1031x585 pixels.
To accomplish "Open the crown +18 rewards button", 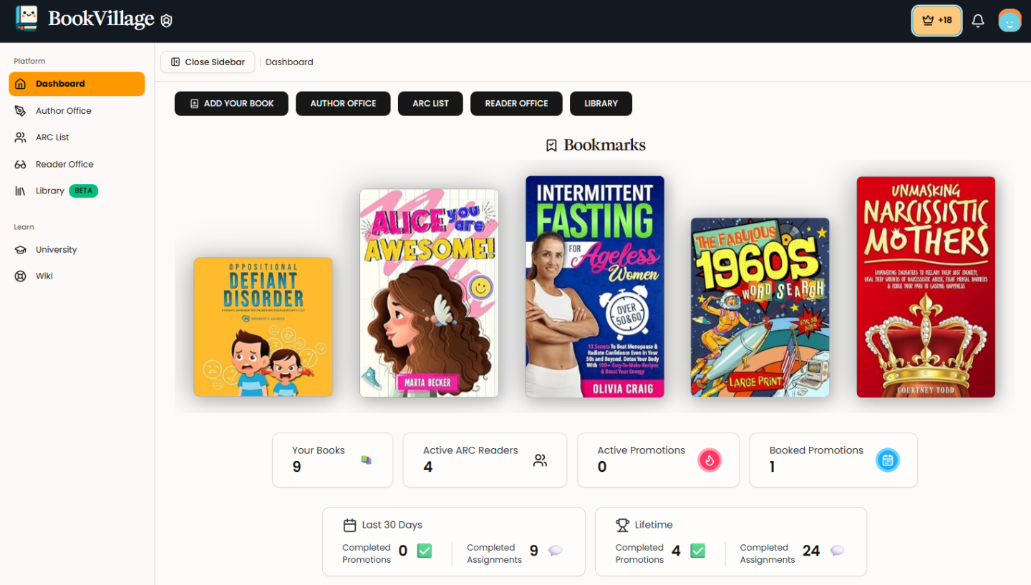I will [936, 21].
